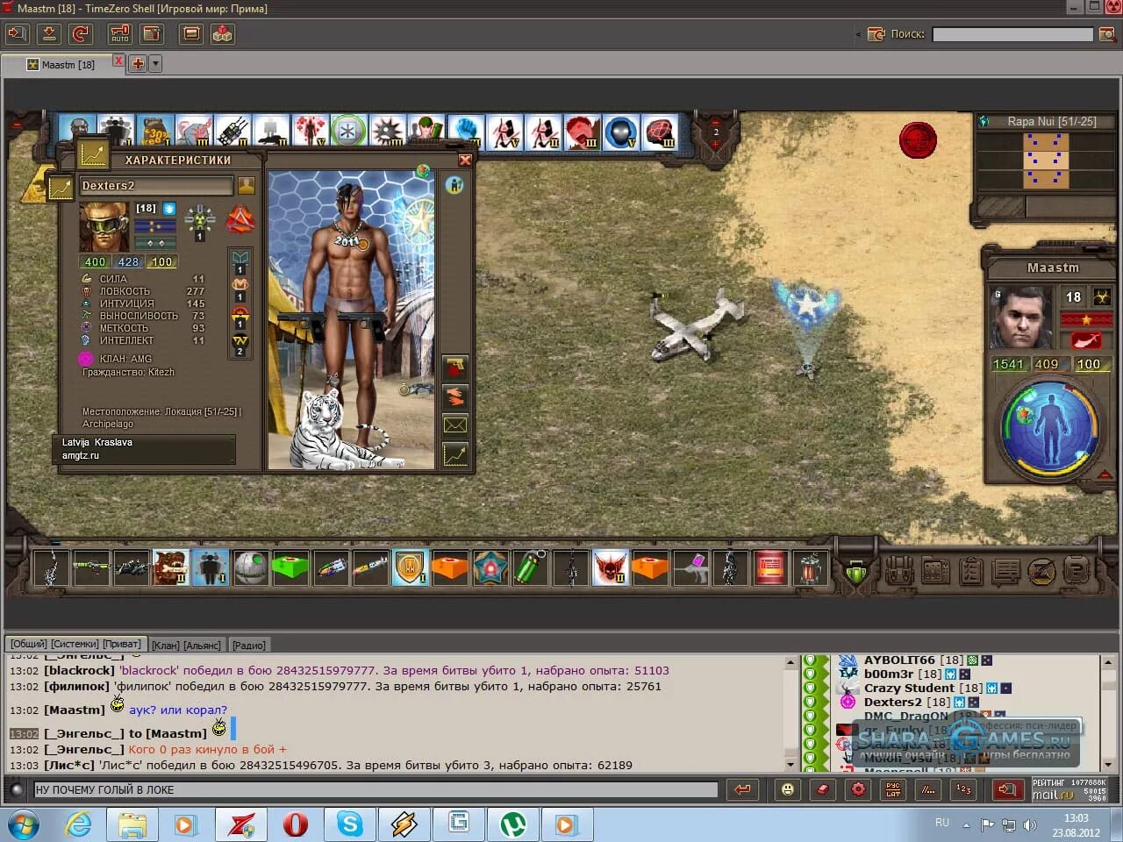The image size is (1123, 842).
Task: Open the tab list dropdown arrow
Action: tap(155, 63)
